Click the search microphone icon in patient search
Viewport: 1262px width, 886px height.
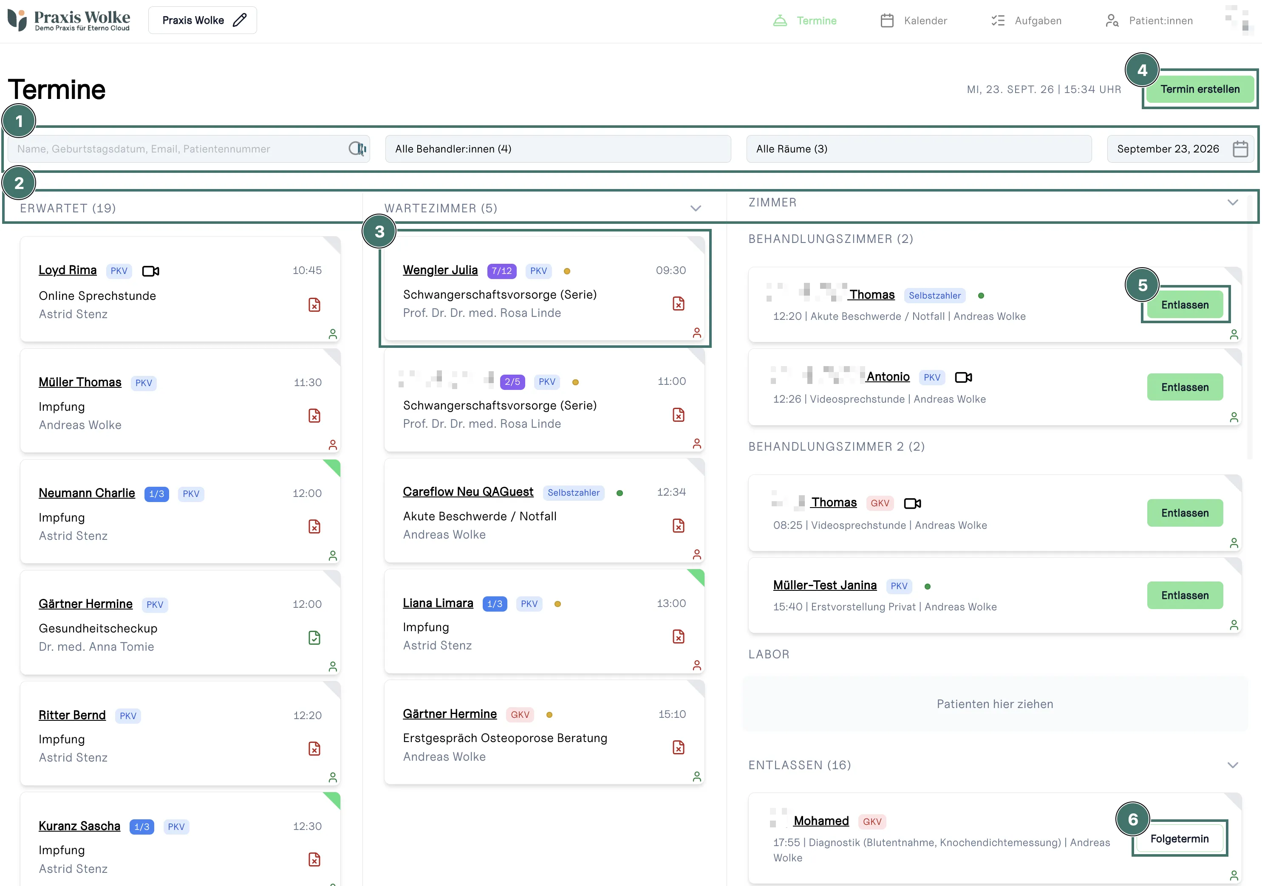(357, 148)
